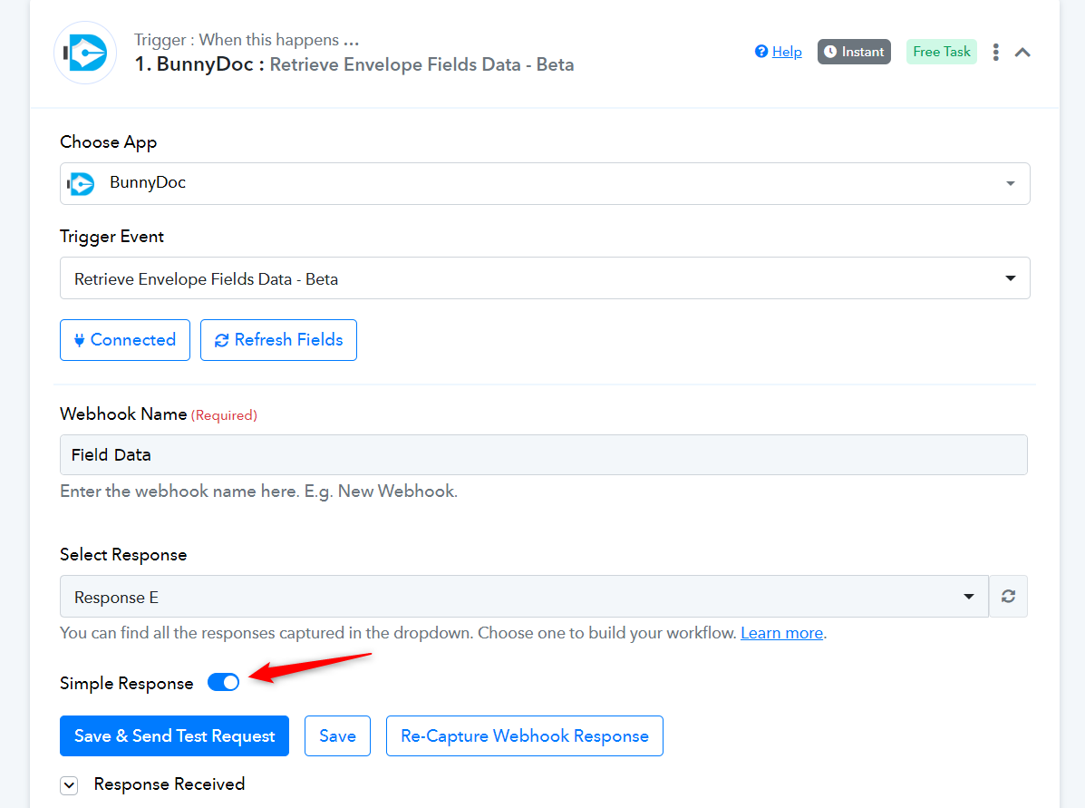The image size is (1085, 808).
Task: Collapse the trigger step with chevron
Action: pos(1022,52)
